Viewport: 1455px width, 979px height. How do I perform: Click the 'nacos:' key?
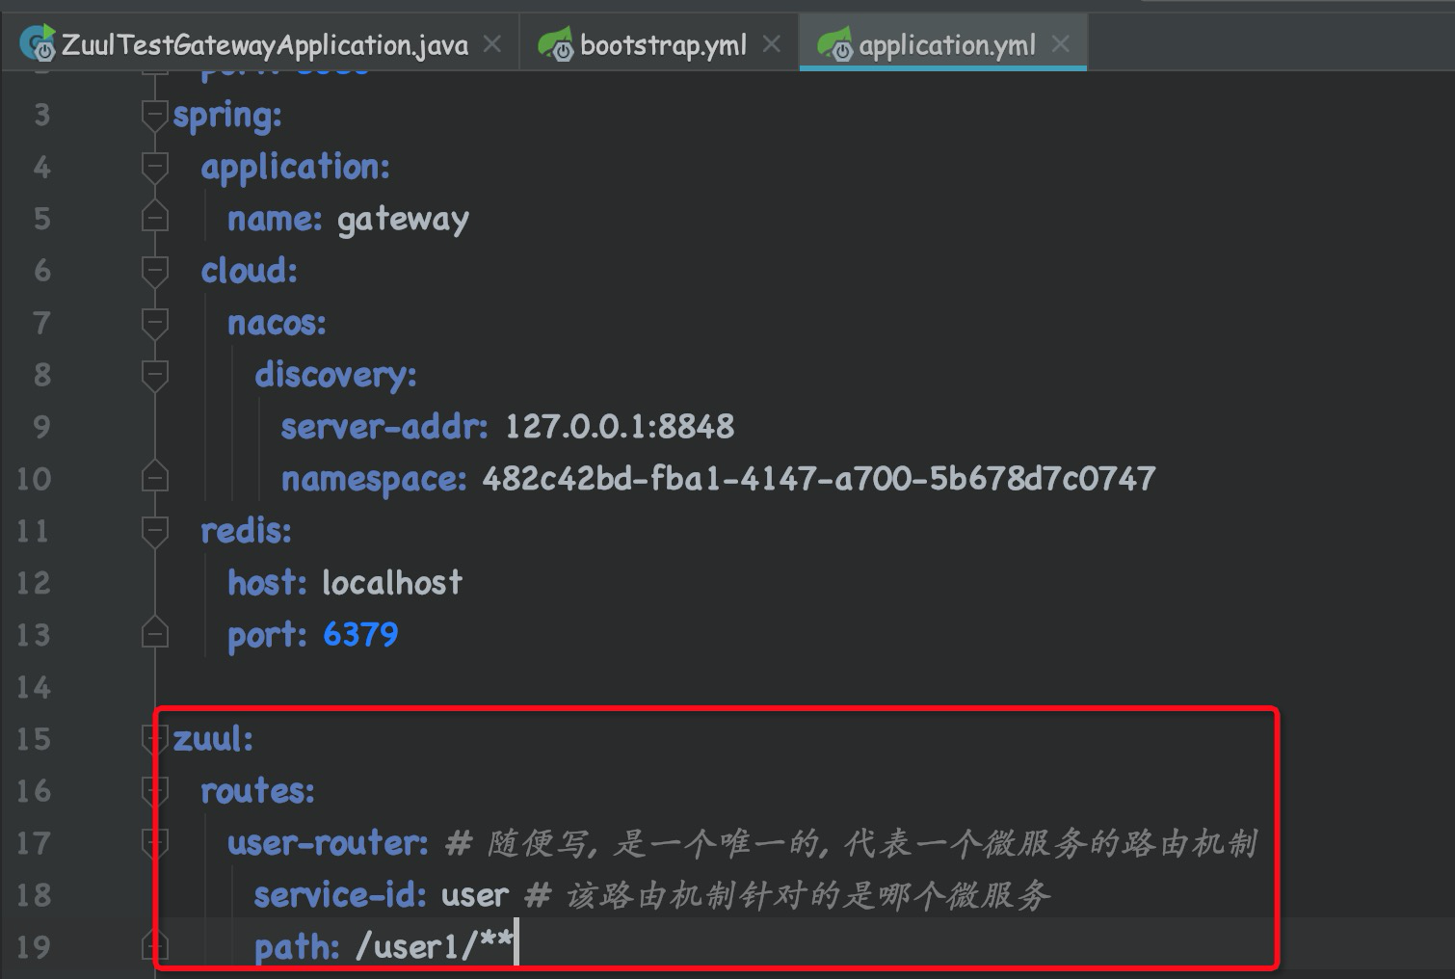point(277,323)
